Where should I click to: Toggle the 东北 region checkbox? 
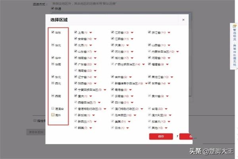(x=53, y=77)
